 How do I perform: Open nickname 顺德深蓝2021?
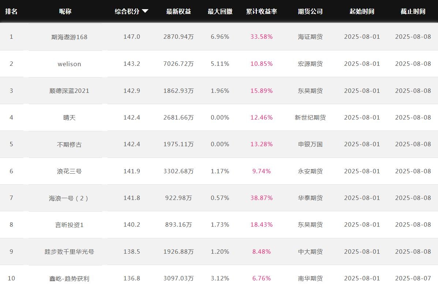pyautogui.click(x=69, y=91)
